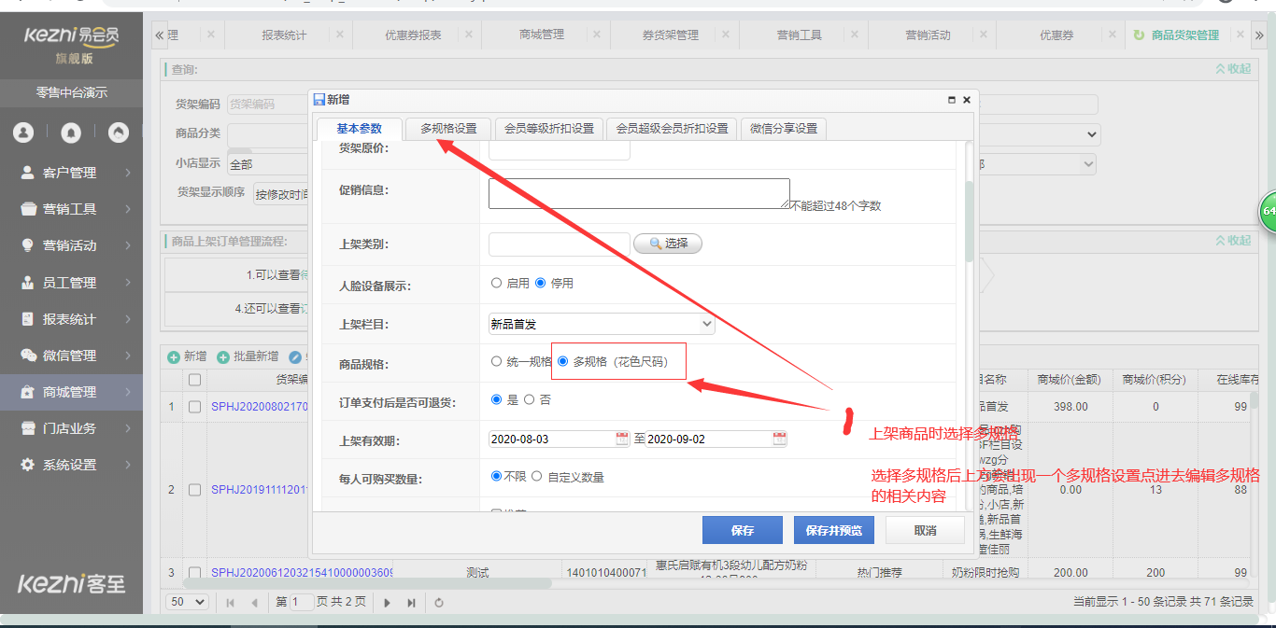Switch to the 多规格设置 tab
1276x628 pixels.
[448, 129]
